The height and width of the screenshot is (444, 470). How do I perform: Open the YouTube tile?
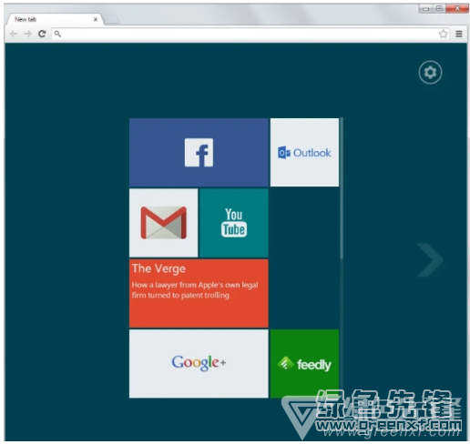pos(234,223)
